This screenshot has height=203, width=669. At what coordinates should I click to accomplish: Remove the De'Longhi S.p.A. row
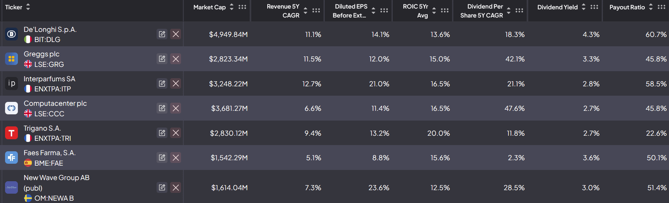(x=176, y=34)
